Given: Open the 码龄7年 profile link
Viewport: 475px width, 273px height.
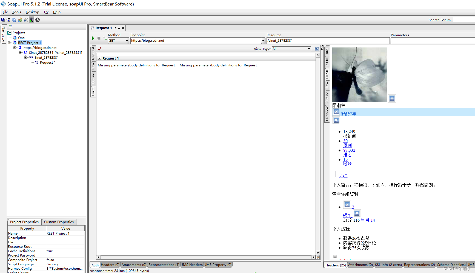Looking at the screenshot, I should [348, 113].
